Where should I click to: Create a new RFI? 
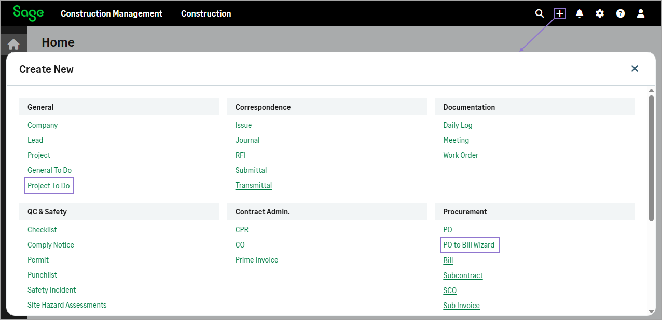(x=240, y=155)
